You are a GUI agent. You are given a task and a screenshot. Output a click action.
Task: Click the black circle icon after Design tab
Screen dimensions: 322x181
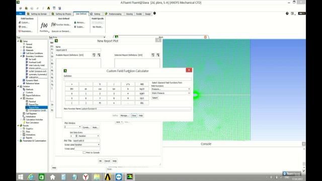(154, 14)
